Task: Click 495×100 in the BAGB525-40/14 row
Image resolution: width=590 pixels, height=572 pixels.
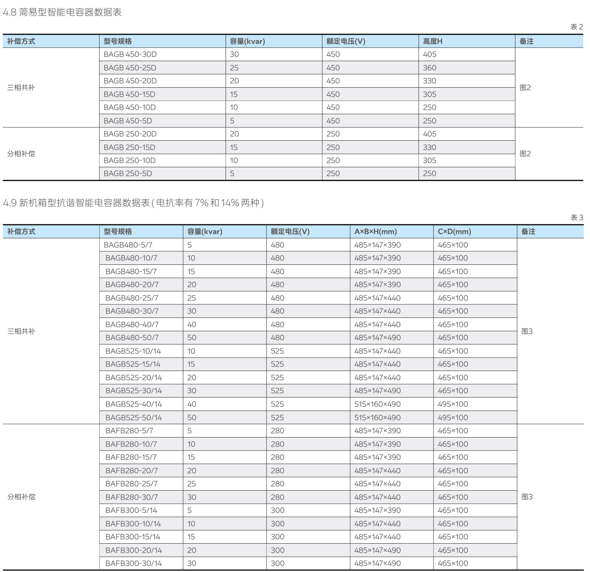Action: point(452,404)
